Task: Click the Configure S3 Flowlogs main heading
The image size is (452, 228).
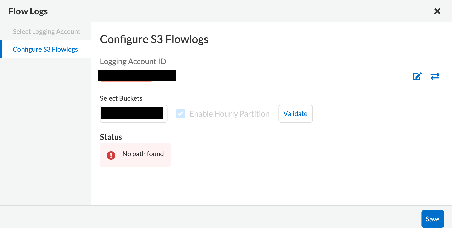Action: [154, 39]
